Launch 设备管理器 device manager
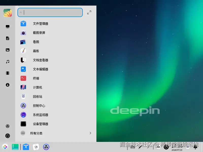Image resolution: width=203 pixels, height=152 pixels. click(x=56, y=124)
